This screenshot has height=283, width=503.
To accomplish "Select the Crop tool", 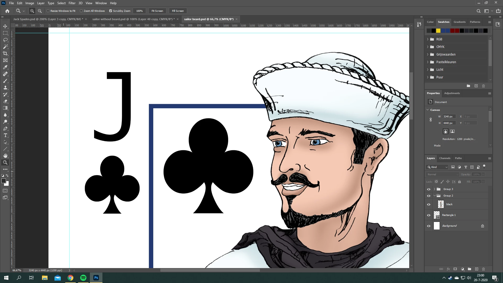I will [5, 53].
